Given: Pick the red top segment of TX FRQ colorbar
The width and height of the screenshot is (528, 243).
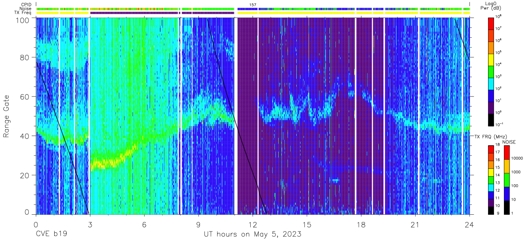Looking at the screenshot, I should 491,150.
